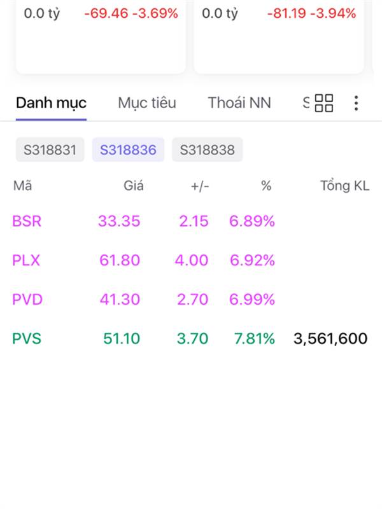Screen dimensions: 382x509
Task: Sort by the Tổng KL column header
Action: pos(344,186)
